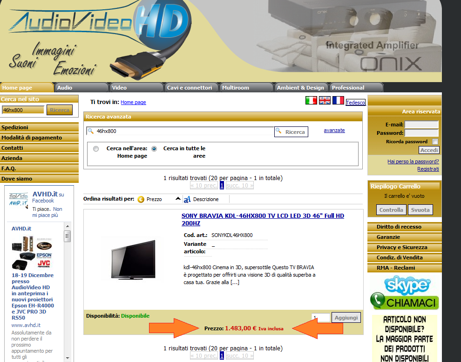Open the Cavi e connettori tab

click(191, 88)
